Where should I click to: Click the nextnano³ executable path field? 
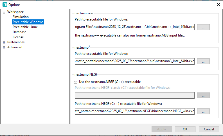(x=134, y=61)
